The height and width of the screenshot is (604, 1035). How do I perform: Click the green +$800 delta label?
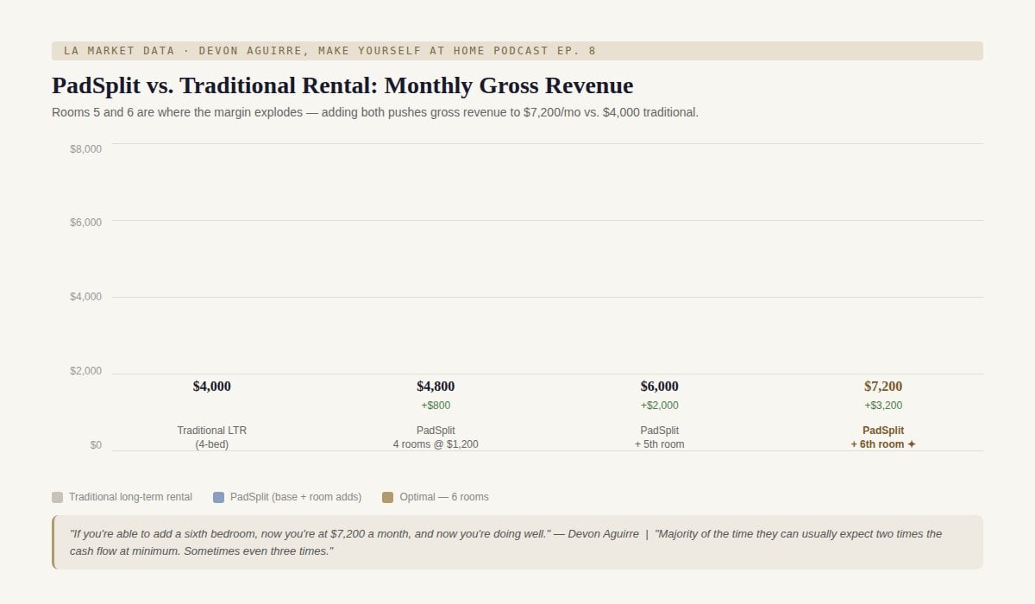[436, 406]
